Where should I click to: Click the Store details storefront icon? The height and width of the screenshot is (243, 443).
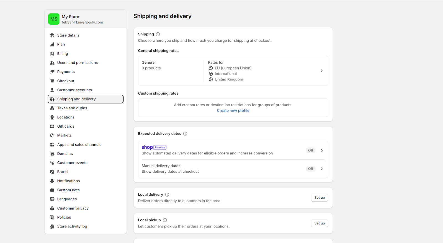(52, 35)
